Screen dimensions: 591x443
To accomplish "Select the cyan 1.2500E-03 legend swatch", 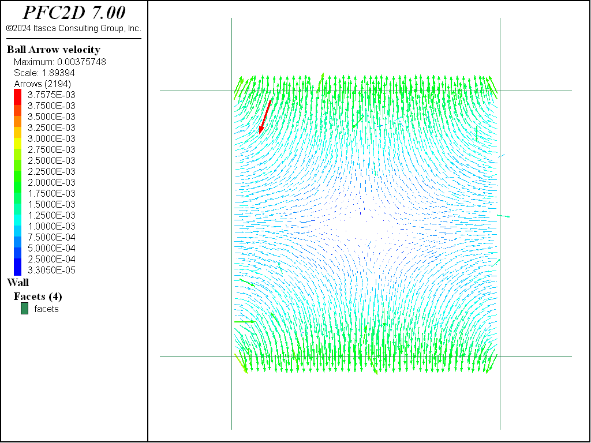I will (17, 215).
